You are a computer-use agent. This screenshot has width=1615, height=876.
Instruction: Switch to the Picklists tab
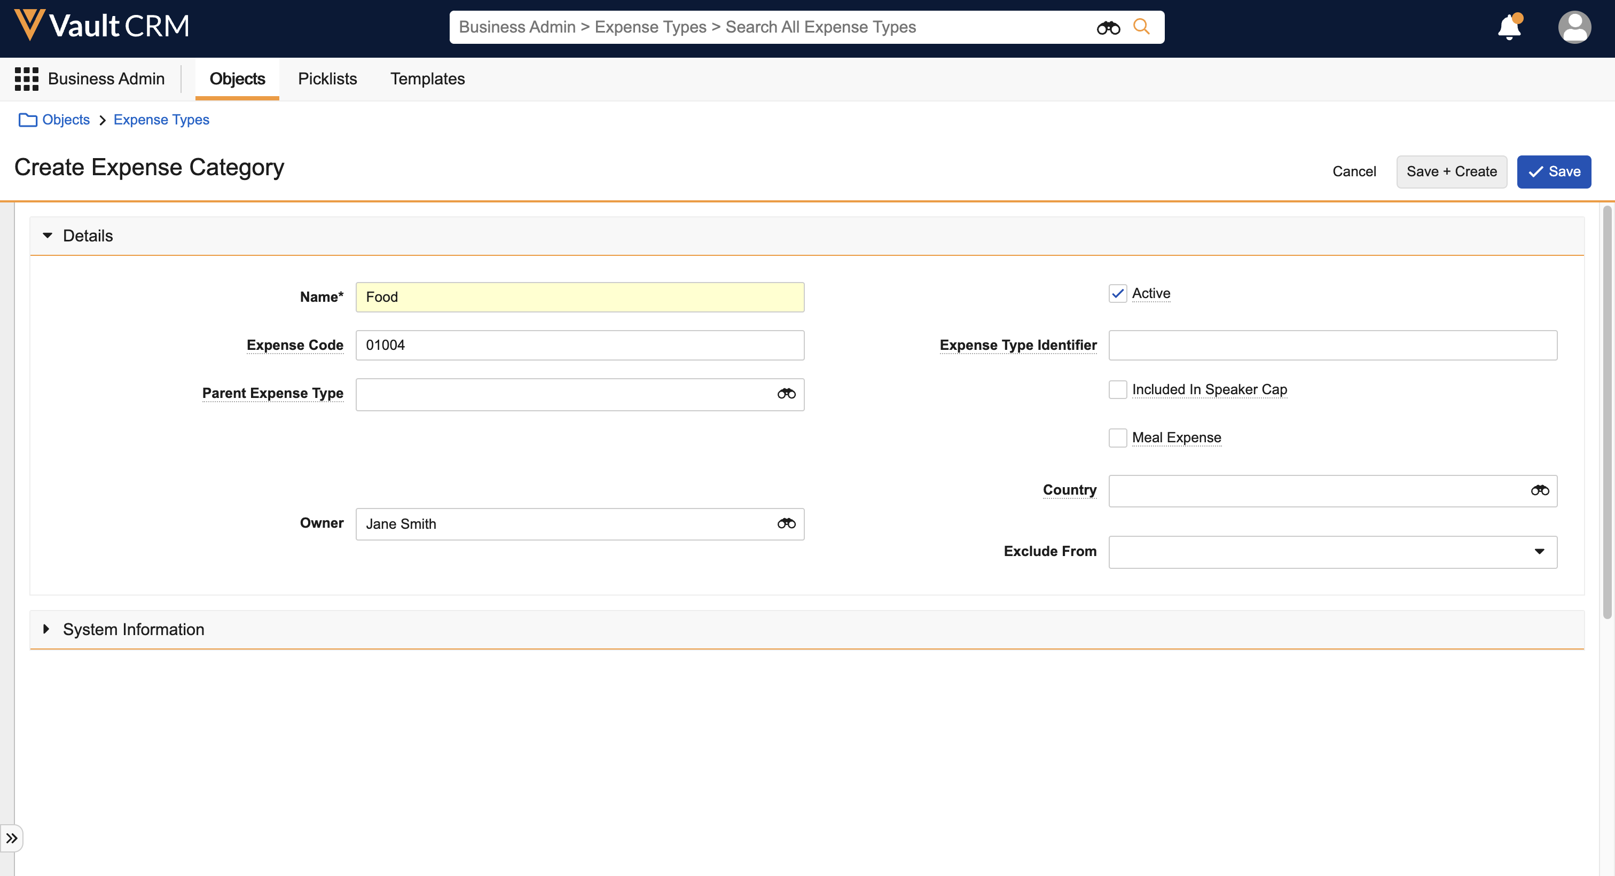[x=327, y=79]
